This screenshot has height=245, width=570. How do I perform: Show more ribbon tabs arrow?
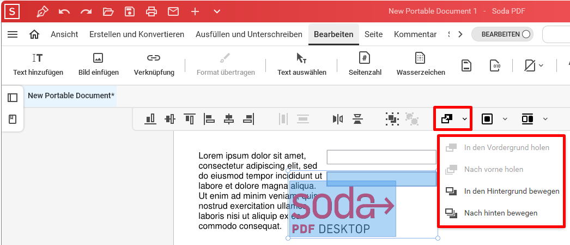460,34
